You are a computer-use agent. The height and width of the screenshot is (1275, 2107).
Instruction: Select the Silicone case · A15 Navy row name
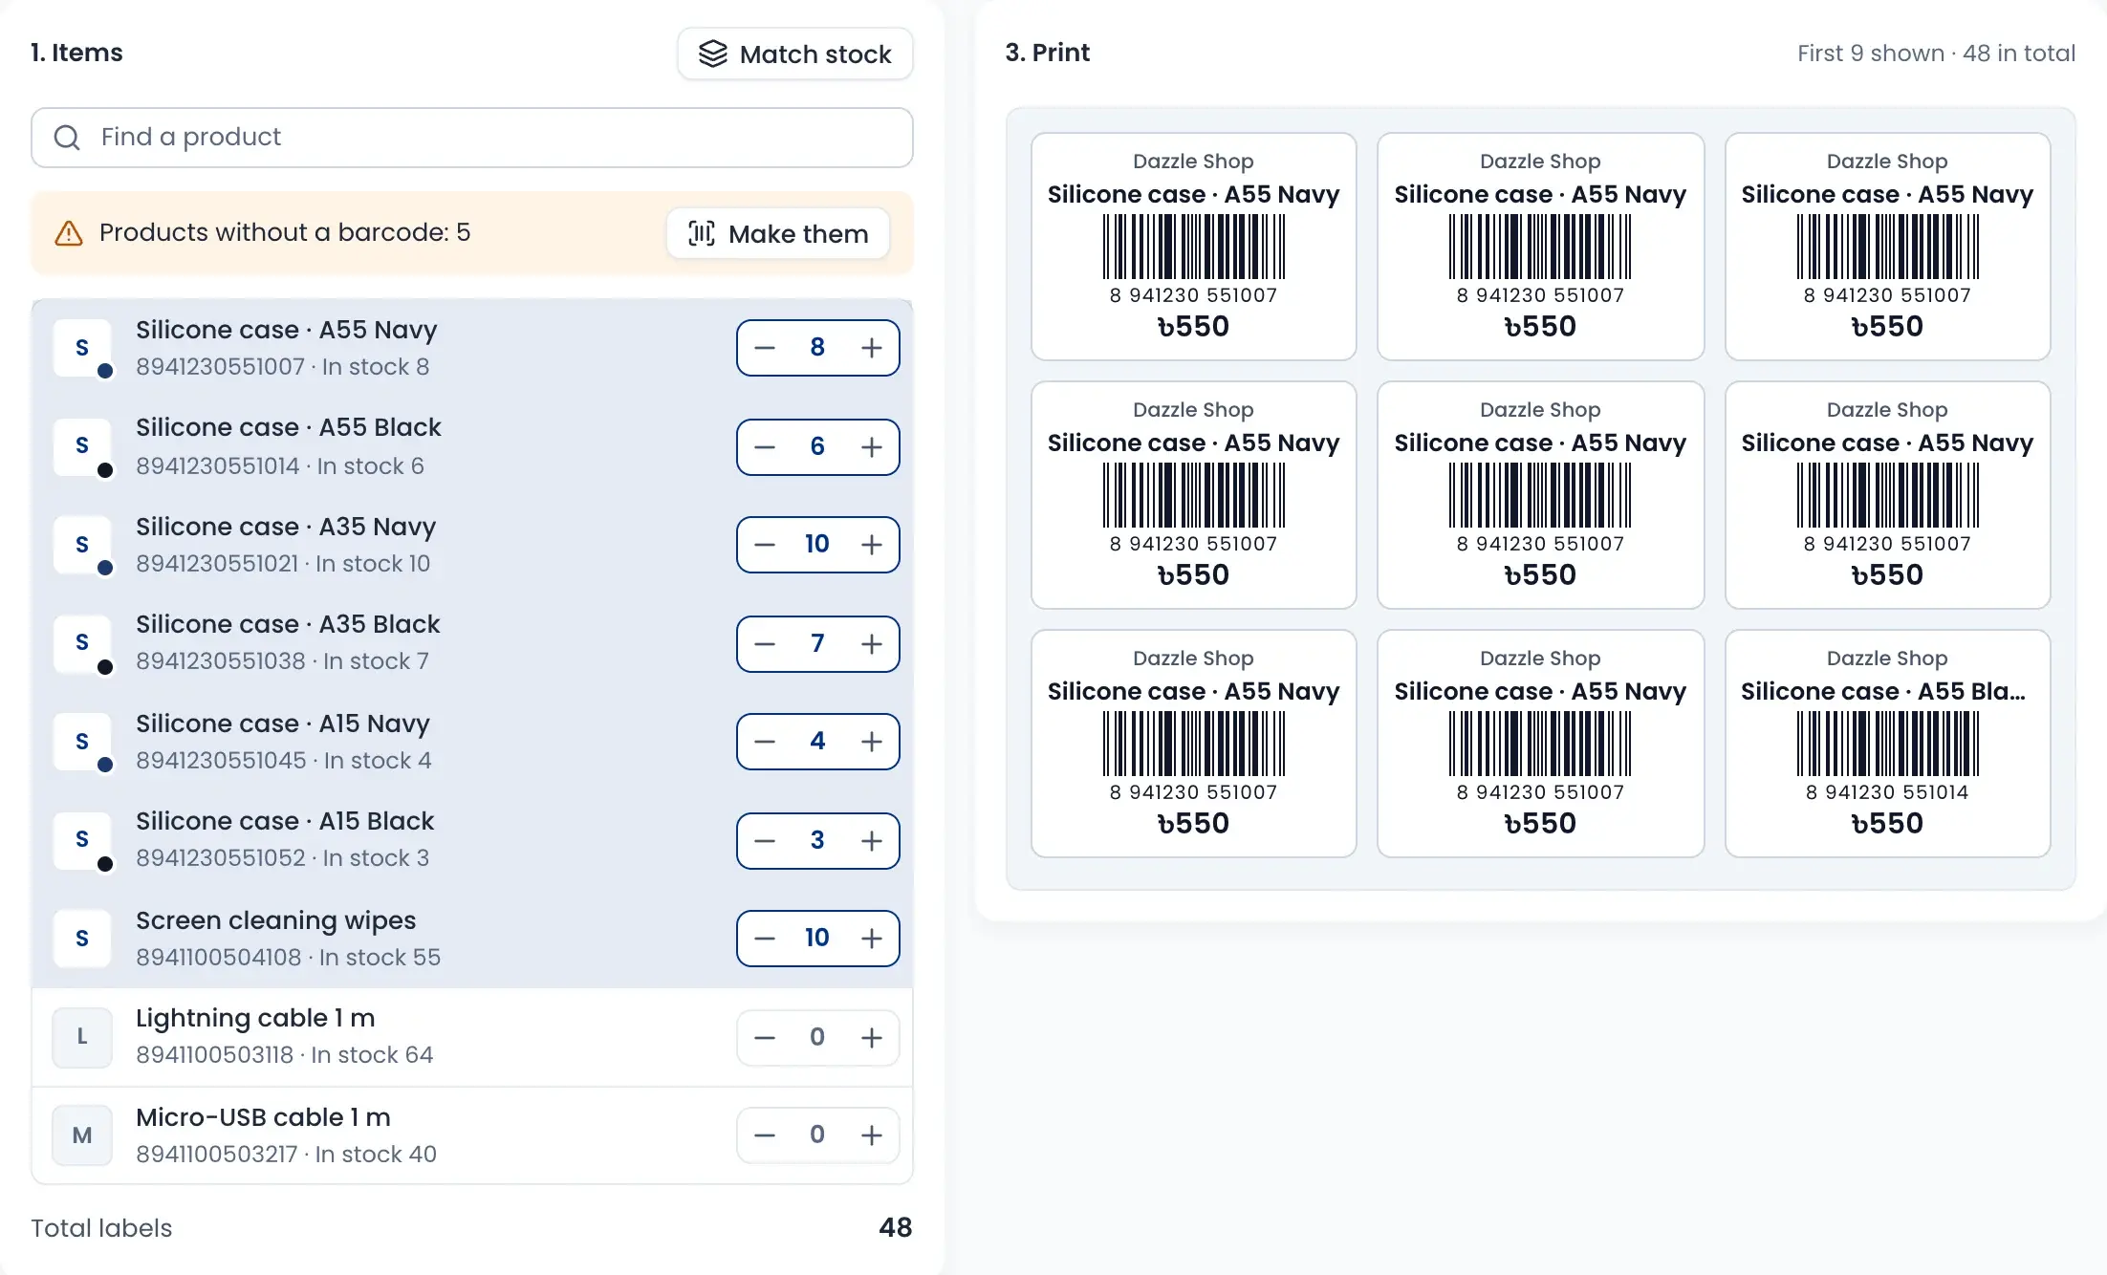coord(283,724)
